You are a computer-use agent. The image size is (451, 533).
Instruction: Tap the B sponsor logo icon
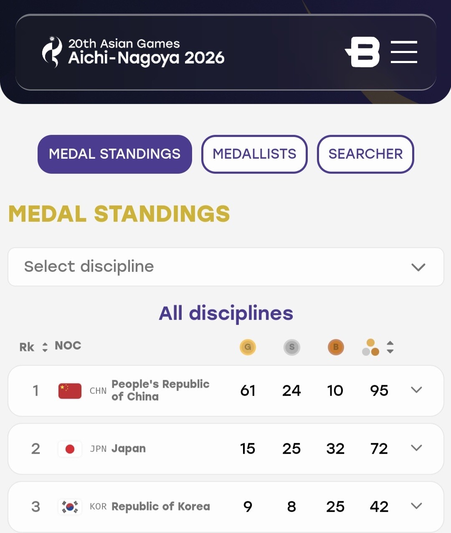point(362,52)
